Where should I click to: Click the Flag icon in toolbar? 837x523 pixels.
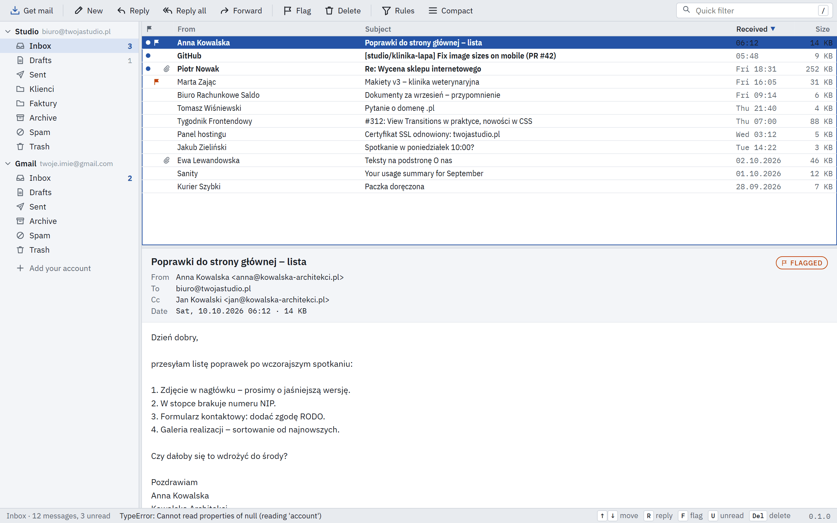287,11
